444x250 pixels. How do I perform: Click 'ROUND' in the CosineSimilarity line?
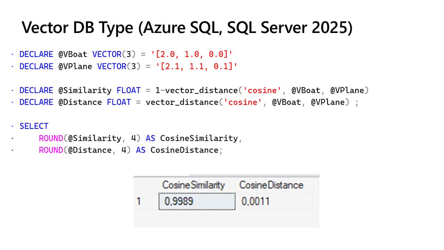coord(51,138)
